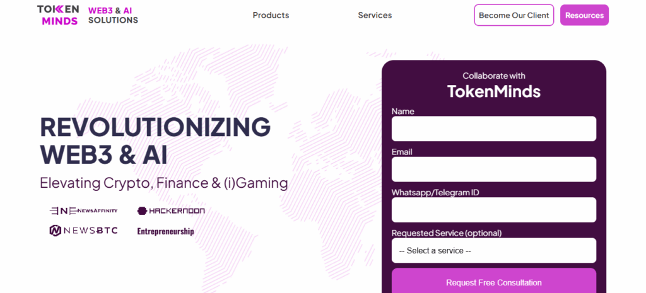Click the Become Our Client button
646x293 pixels.
point(514,15)
